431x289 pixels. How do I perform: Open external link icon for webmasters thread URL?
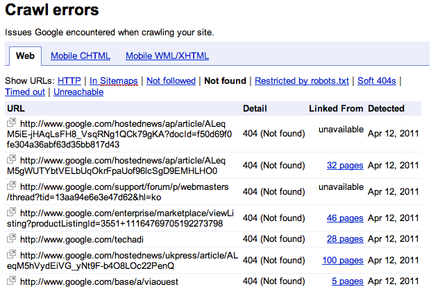[12, 186]
